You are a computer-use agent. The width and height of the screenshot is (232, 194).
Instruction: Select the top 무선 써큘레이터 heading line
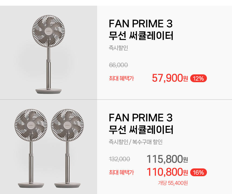coord(141,36)
